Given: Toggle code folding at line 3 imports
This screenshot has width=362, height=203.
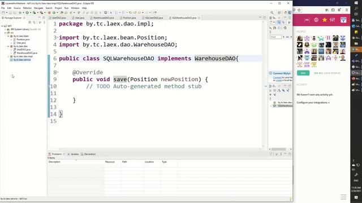Looking at the screenshot, I should tap(58, 38).
